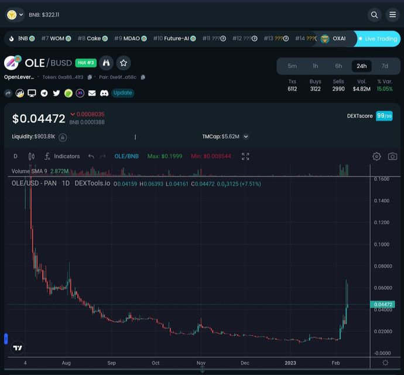Open hot pair #9 MDAO
Image resolution: width=404 pixels, height=375 pixels.
[x=131, y=39]
